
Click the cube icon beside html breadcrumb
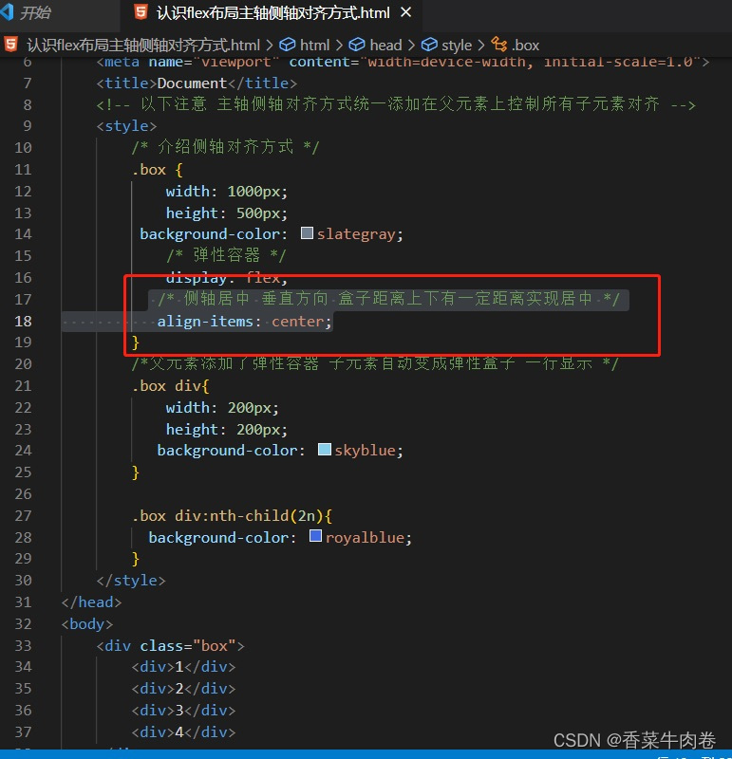(288, 45)
